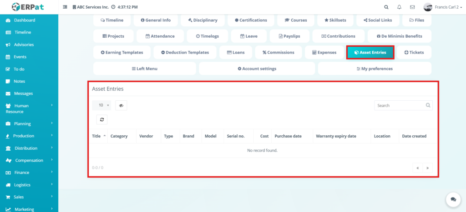Image resolution: width=466 pixels, height=212 pixels.
Task: Open the chat bubble widget
Action: tap(453, 199)
